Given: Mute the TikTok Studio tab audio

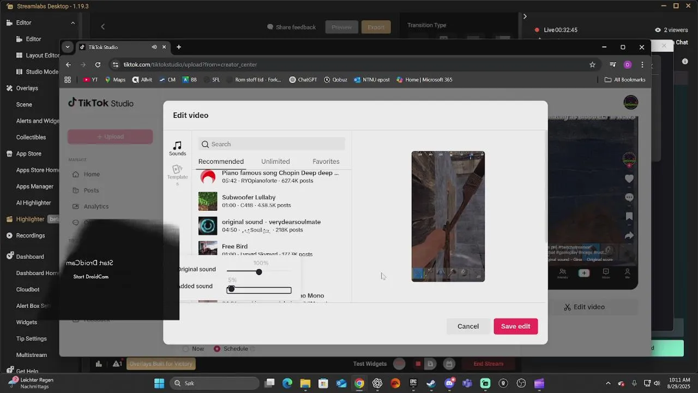Looking at the screenshot, I should [154, 47].
